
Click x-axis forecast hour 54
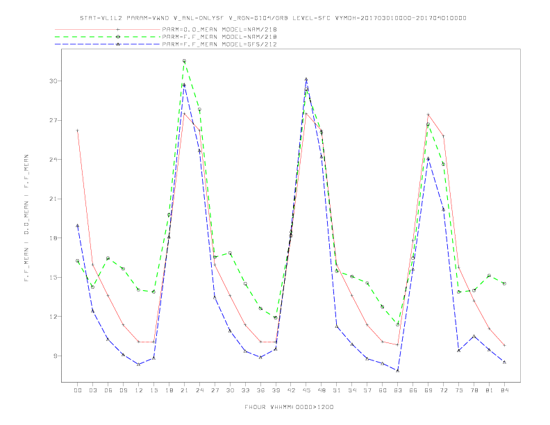point(352,390)
